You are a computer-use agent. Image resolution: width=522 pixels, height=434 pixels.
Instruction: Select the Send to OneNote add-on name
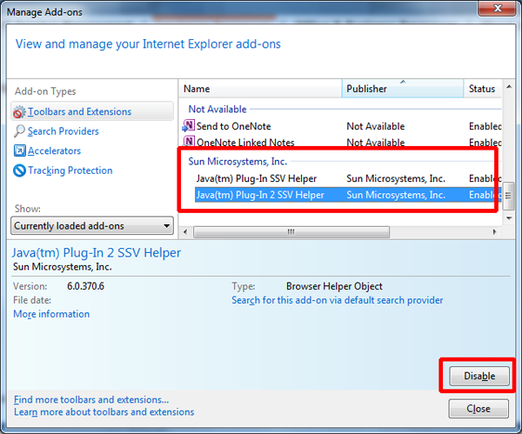coord(234,126)
